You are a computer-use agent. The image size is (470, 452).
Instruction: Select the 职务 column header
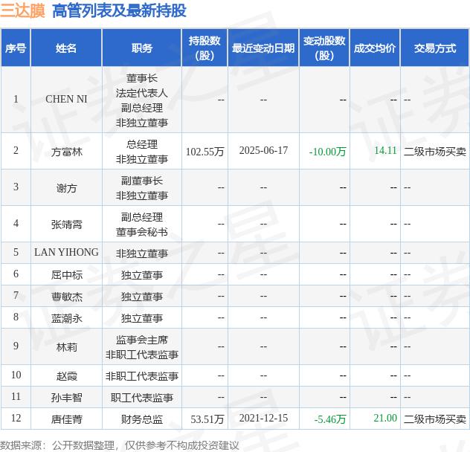tap(142, 48)
